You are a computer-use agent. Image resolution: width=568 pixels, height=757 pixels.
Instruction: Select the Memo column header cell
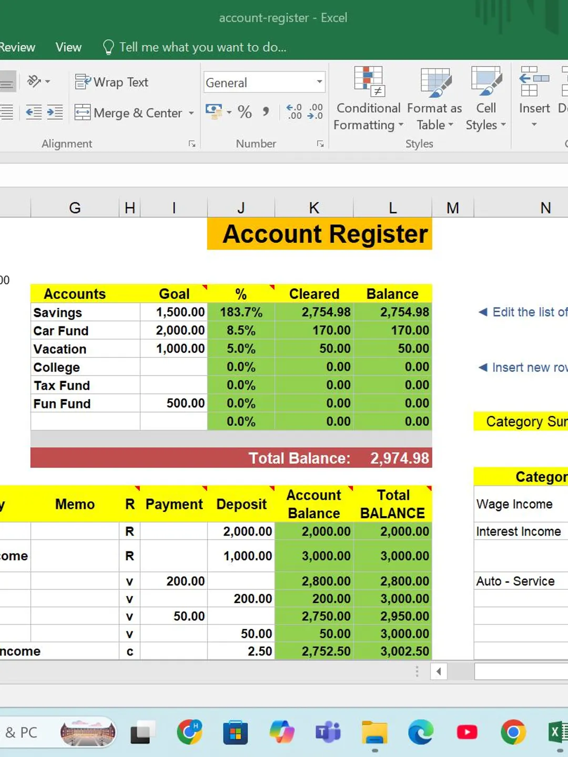75,504
